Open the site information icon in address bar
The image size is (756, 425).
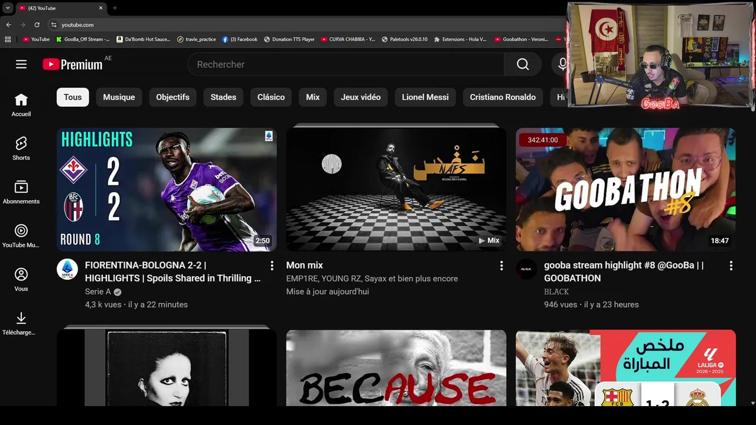pos(54,25)
